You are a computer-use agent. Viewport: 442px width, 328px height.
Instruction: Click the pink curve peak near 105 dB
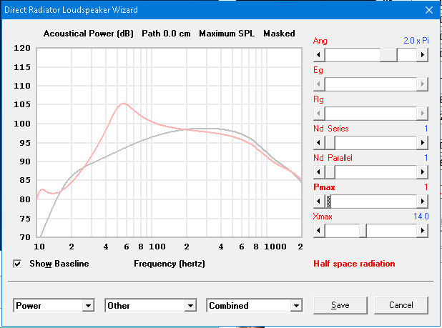coord(124,104)
